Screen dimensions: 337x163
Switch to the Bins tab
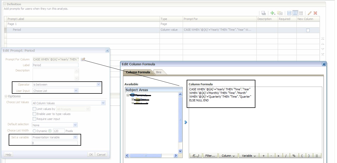[158, 72]
